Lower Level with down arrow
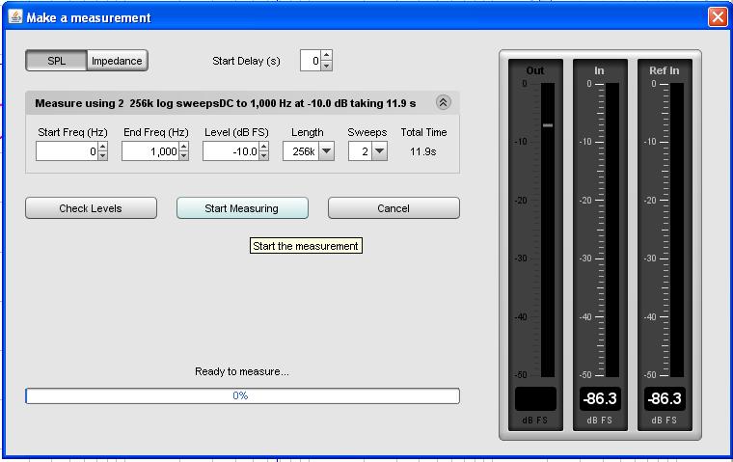Image resolution: width=733 pixels, height=462 pixels. pos(263,156)
